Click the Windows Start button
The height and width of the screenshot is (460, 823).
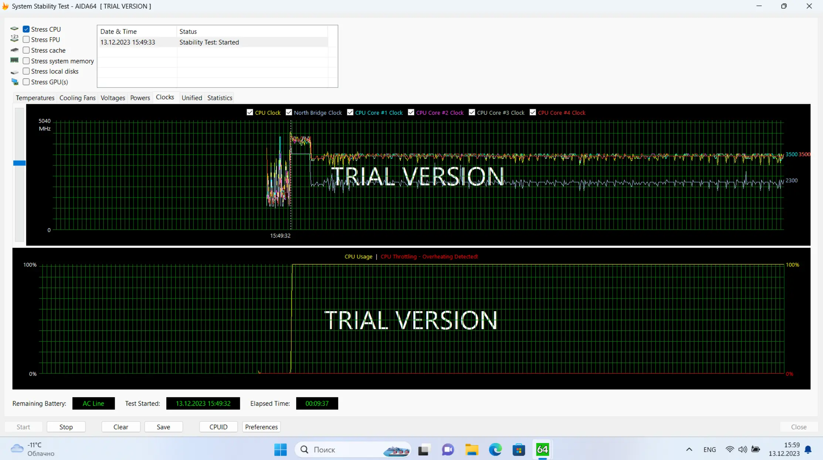(280, 449)
